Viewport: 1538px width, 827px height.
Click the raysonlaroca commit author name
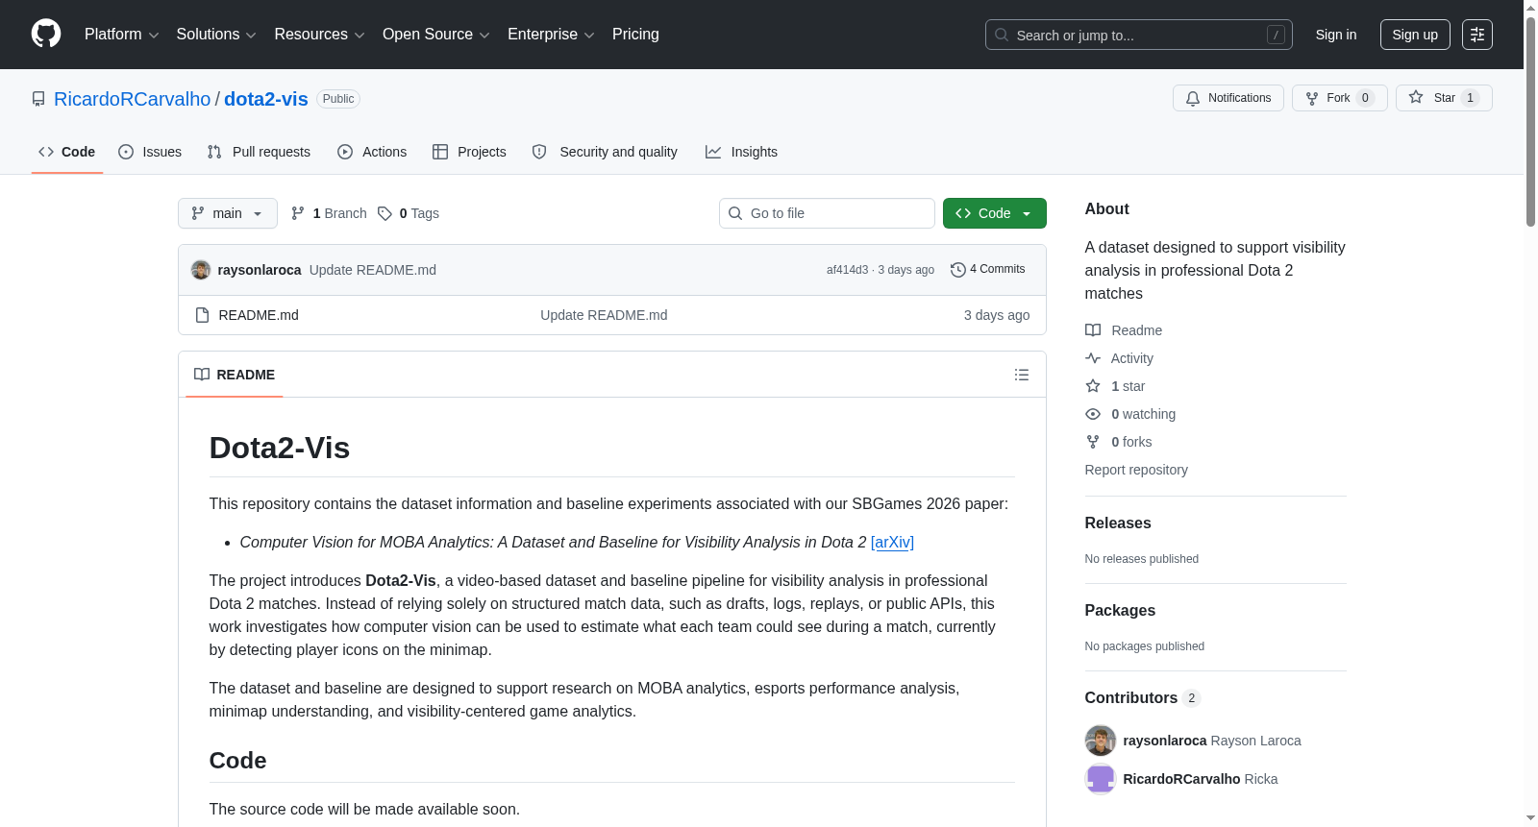point(260,270)
